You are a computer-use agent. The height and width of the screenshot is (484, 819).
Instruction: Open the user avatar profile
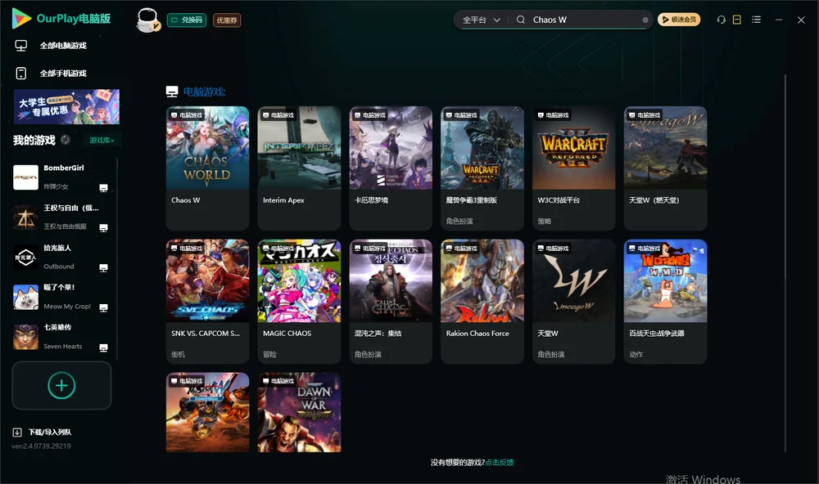[147, 20]
